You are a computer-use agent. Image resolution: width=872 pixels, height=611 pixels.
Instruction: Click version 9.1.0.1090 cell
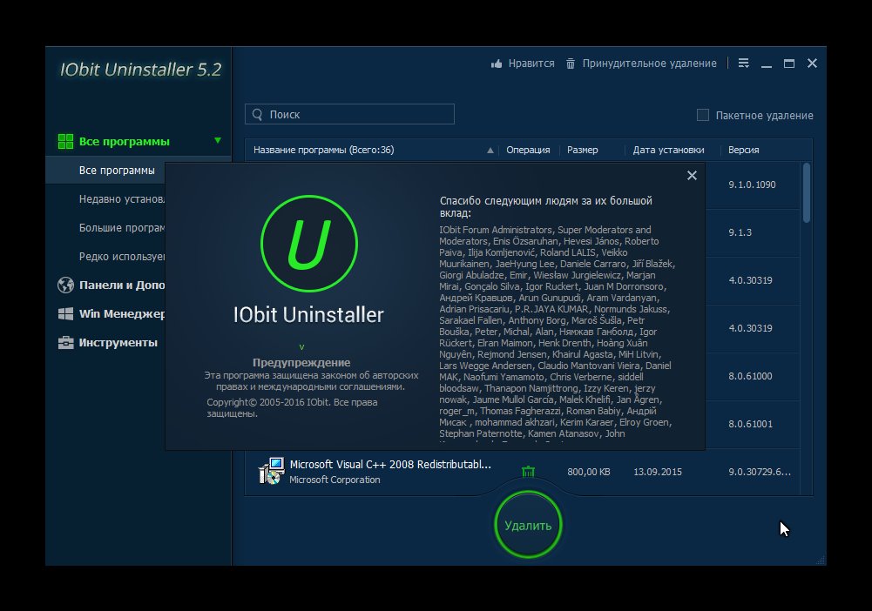pyautogui.click(x=752, y=185)
